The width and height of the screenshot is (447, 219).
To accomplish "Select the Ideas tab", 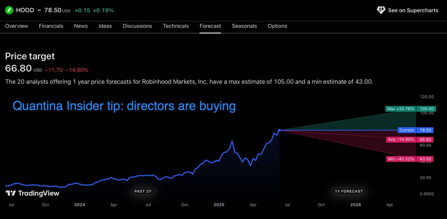I will [105, 26].
